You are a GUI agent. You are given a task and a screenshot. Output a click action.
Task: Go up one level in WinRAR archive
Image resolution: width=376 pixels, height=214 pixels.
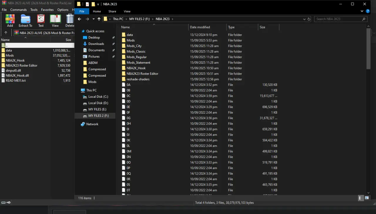[6, 33]
